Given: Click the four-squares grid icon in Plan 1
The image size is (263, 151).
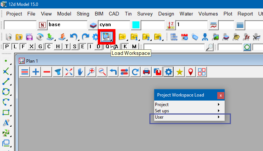Looking at the screenshot, I should coord(202,72).
